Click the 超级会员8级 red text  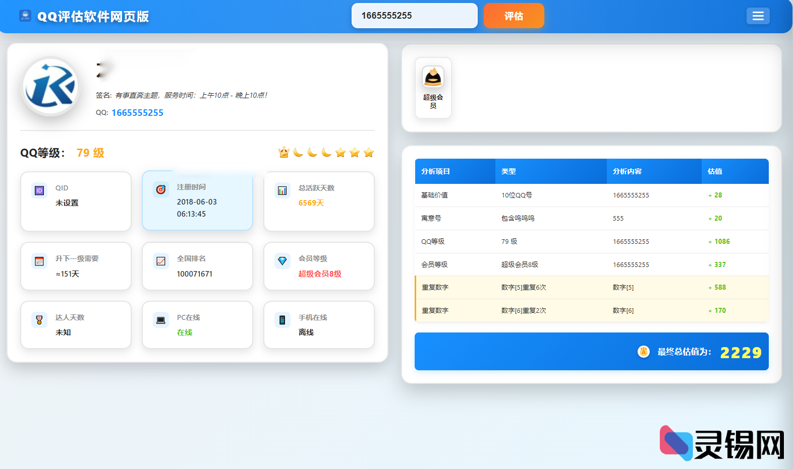[320, 274]
